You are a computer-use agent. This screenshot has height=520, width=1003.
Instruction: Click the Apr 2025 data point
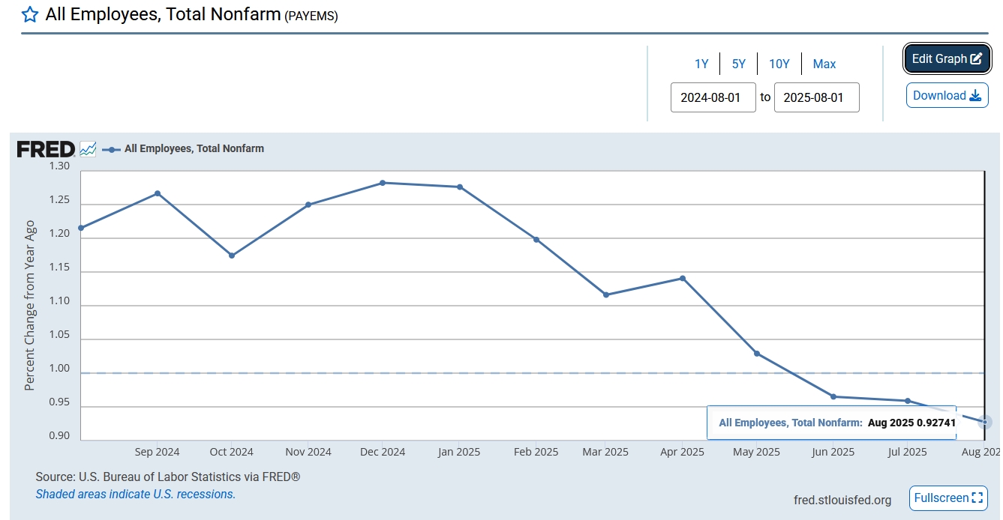(683, 278)
